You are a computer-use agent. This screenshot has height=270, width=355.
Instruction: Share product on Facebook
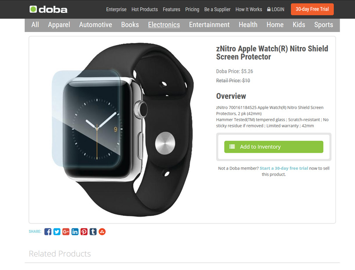tap(48, 231)
